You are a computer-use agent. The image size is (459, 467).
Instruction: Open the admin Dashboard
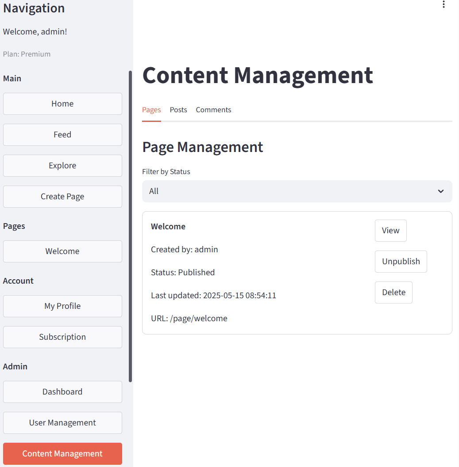pyautogui.click(x=62, y=392)
